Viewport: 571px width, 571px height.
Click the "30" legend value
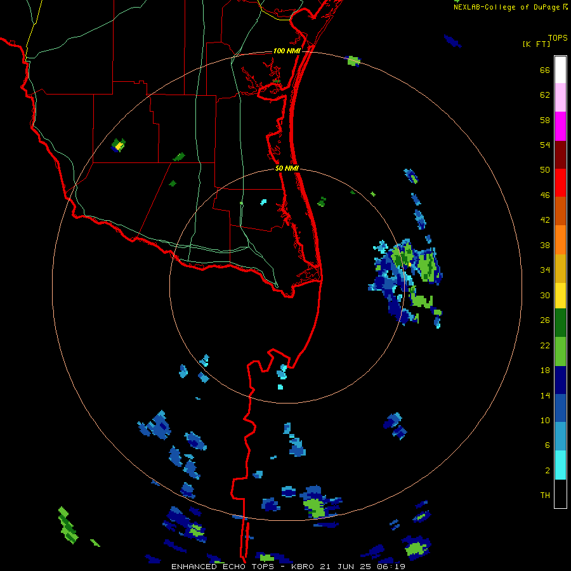[x=545, y=295]
